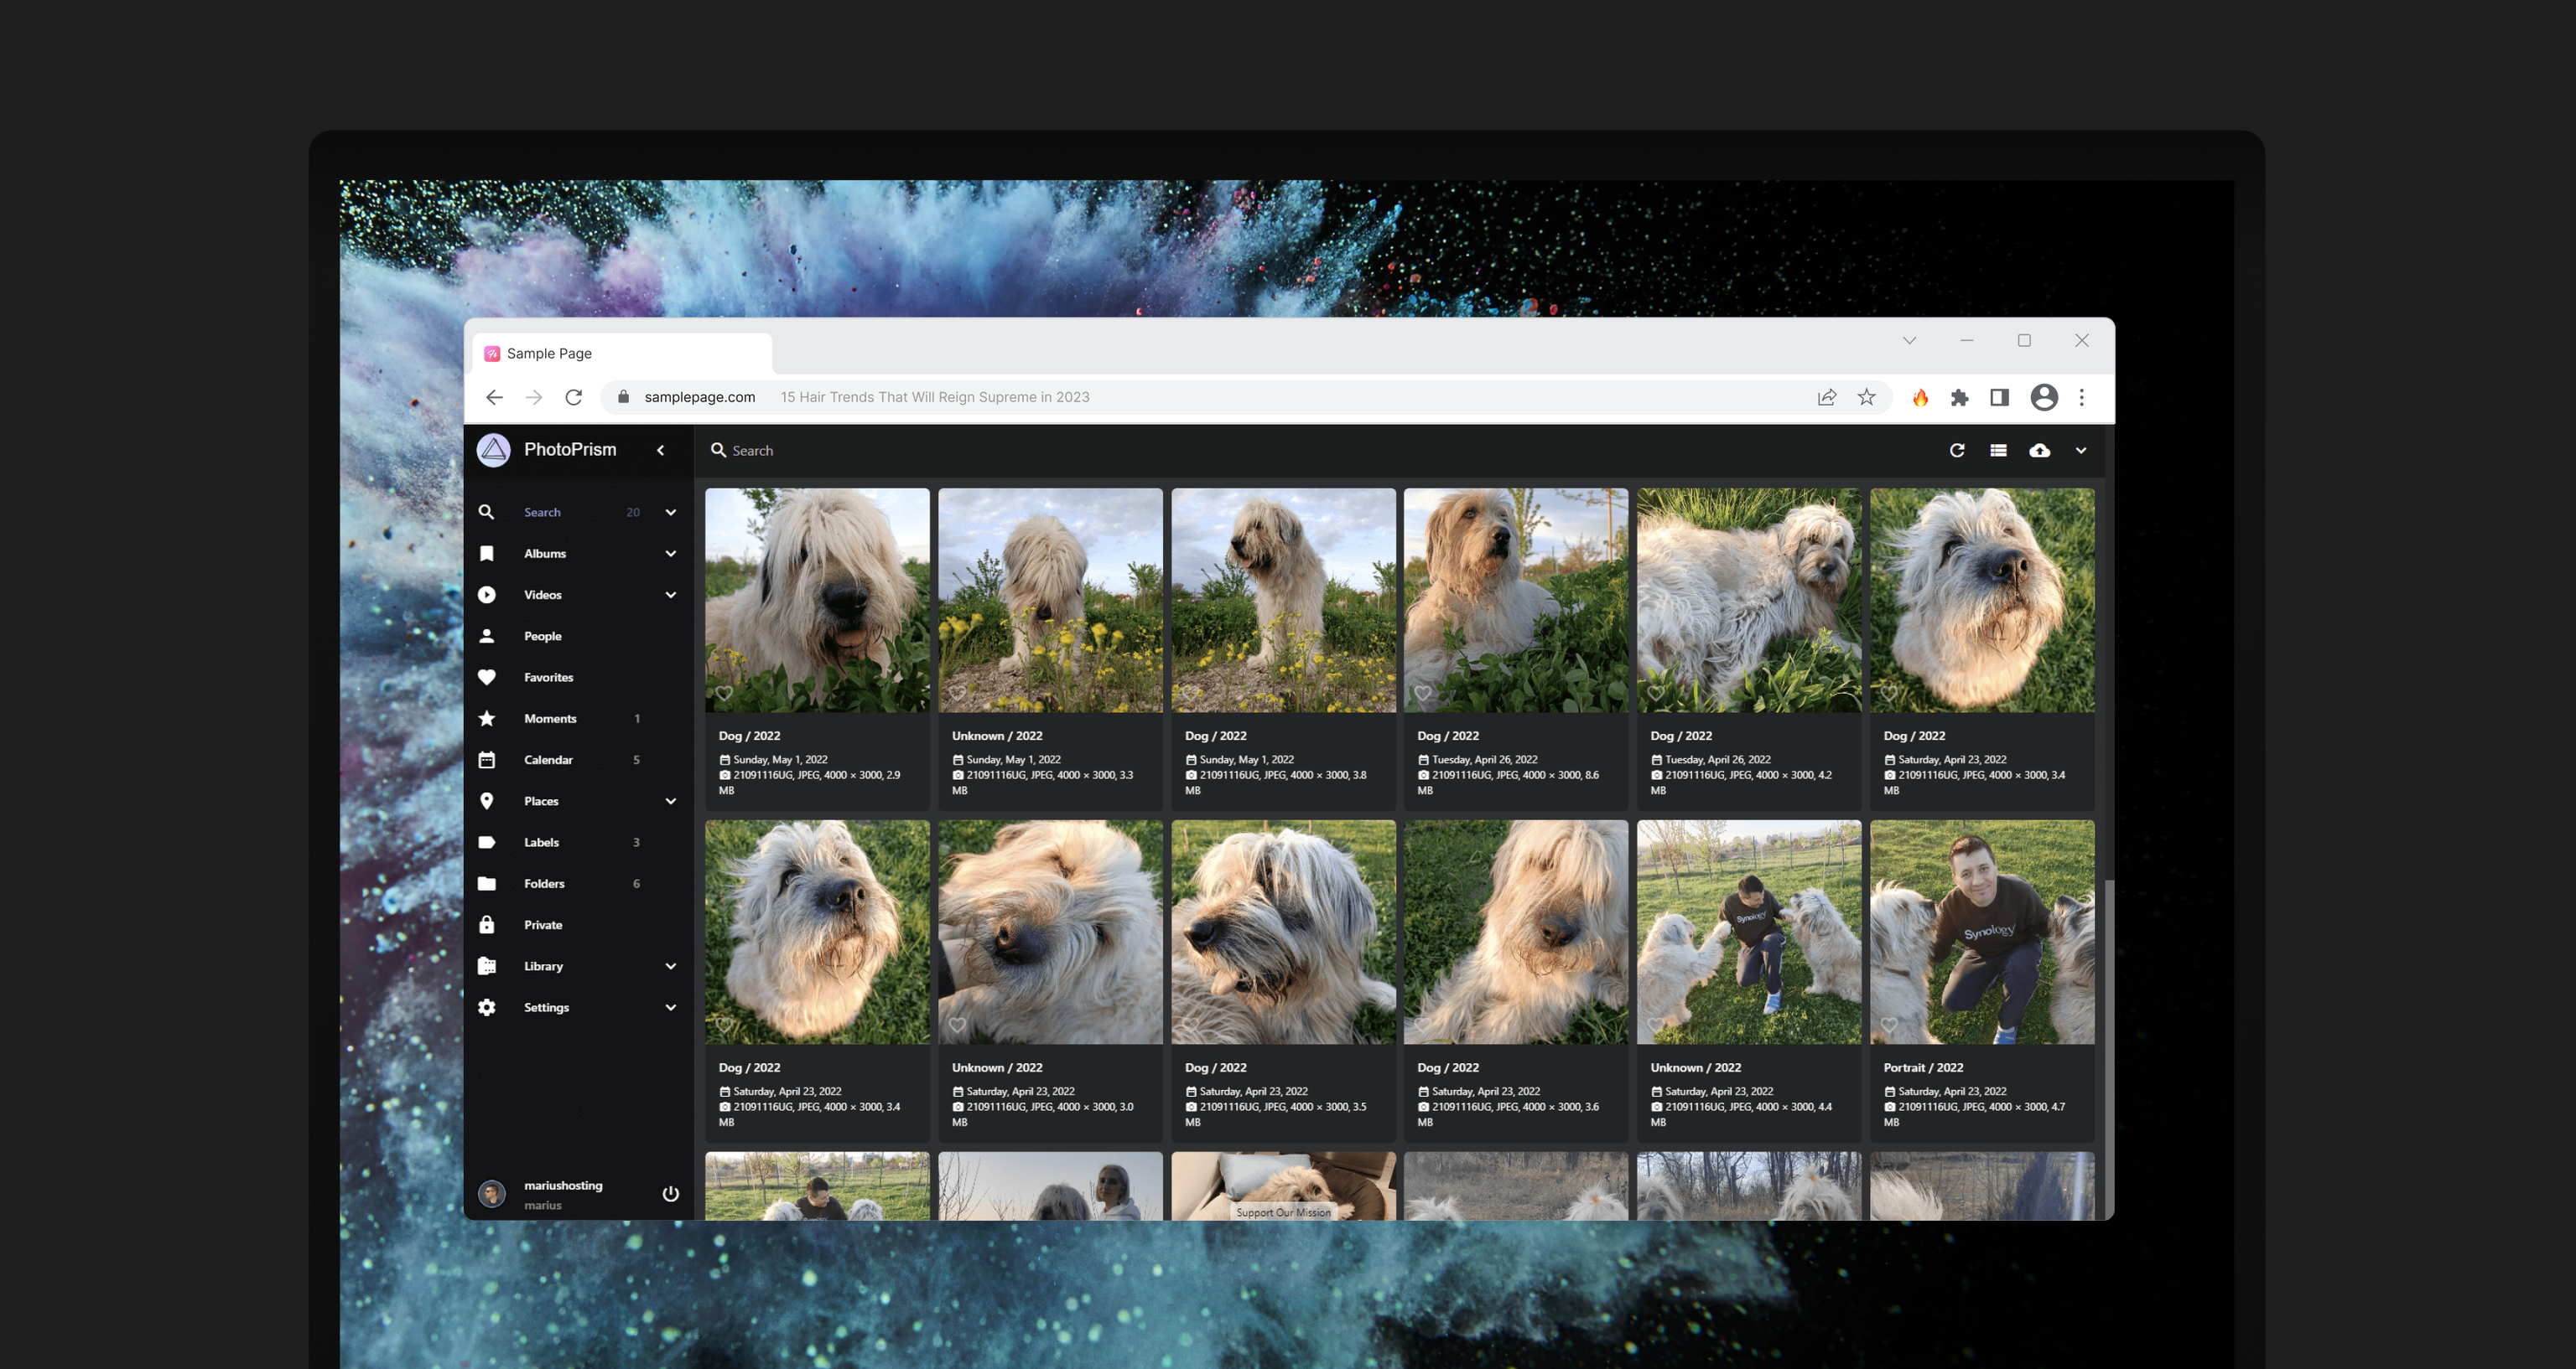
Task: Open the Calendar section
Action: pos(549,759)
